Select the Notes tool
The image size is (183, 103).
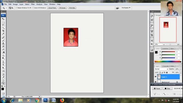click(3, 74)
